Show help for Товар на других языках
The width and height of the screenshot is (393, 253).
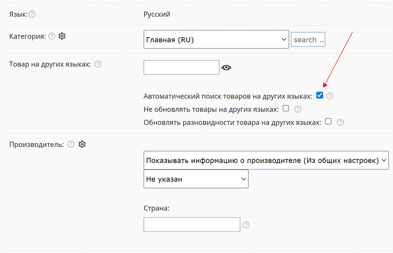(98, 64)
